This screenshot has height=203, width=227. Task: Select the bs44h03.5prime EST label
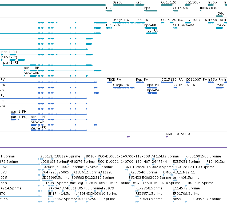186,178
